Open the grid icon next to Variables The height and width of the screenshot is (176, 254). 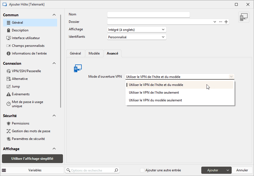[4, 170]
